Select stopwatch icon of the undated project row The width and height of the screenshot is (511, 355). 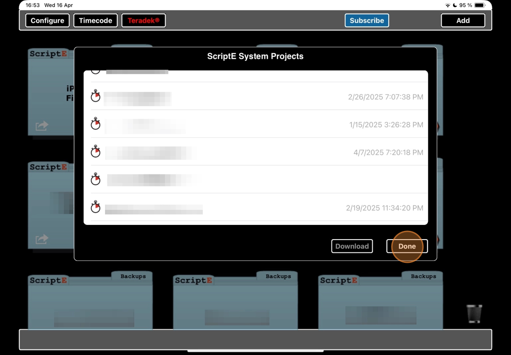(x=95, y=179)
